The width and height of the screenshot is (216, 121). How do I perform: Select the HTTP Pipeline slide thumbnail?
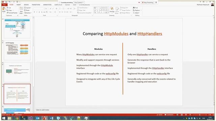(17, 50)
